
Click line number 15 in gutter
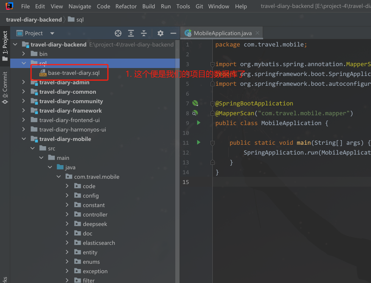click(x=186, y=182)
